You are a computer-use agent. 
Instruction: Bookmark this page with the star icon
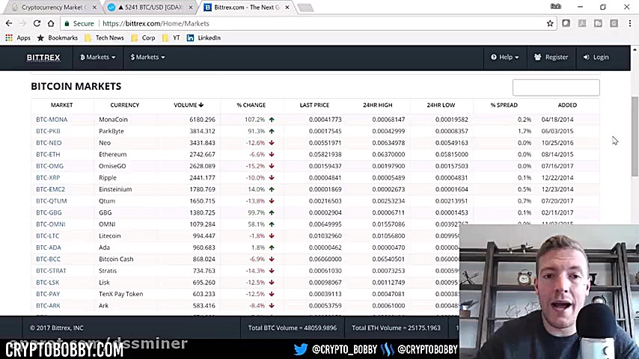coord(550,24)
